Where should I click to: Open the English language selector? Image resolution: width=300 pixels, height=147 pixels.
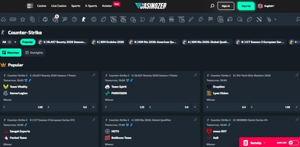pyautogui.click(x=266, y=6)
